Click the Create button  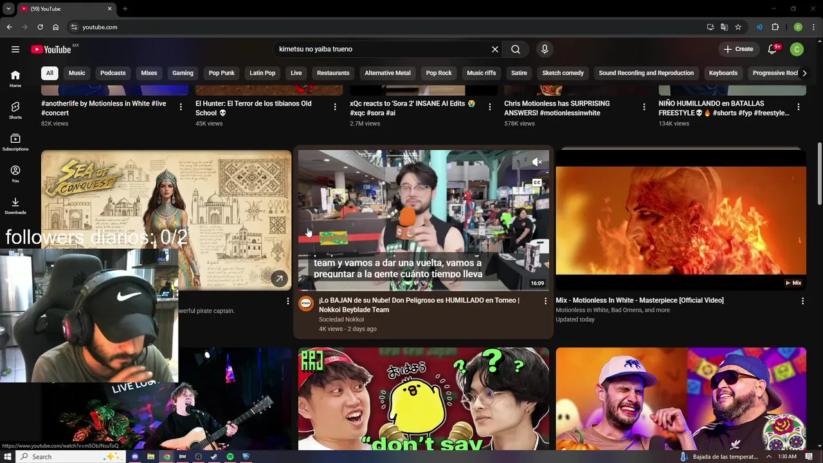point(738,49)
